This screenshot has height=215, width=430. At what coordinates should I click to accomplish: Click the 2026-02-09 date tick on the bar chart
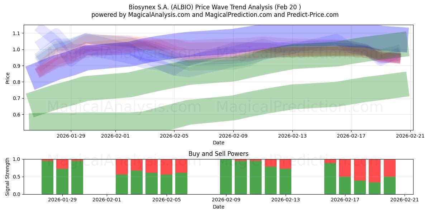[226, 200]
